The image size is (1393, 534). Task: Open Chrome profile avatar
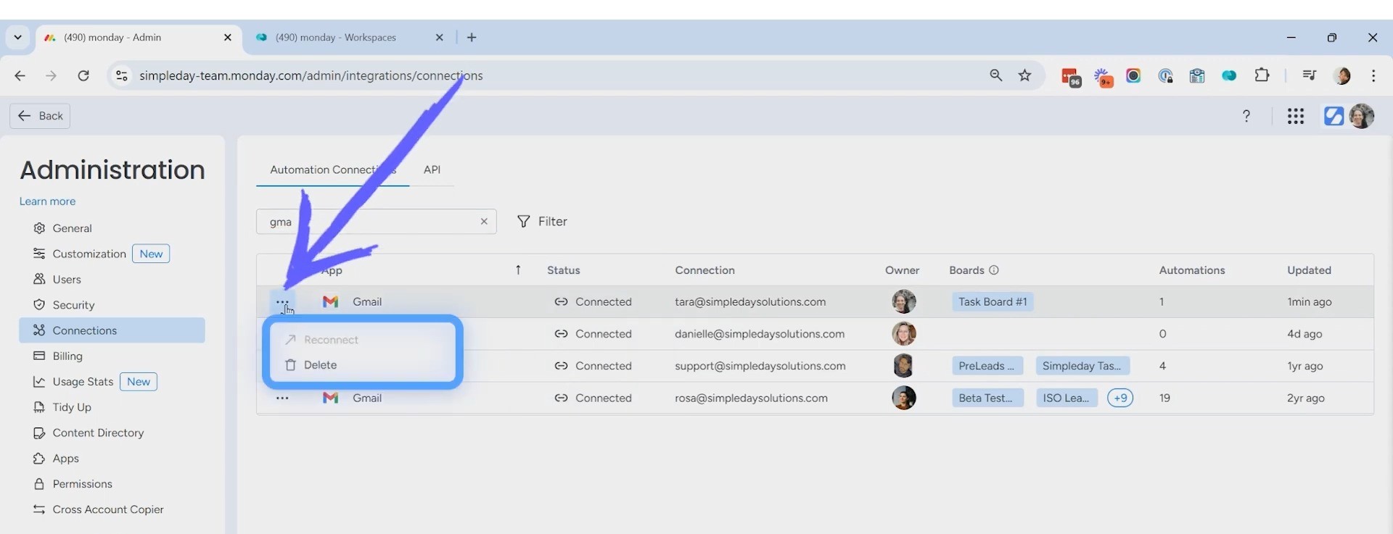click(1341, 75)
